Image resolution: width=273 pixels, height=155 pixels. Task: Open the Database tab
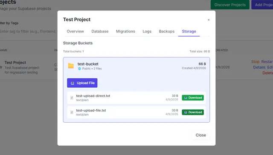pos(100,32)
